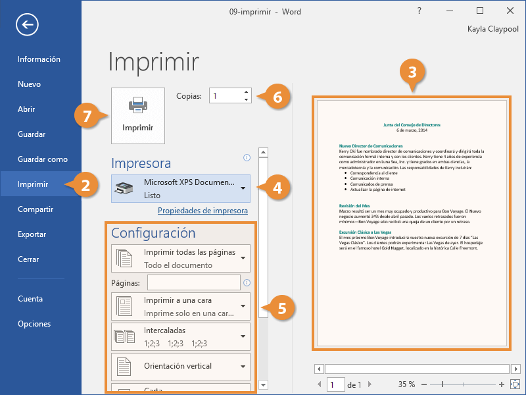Go back using the circular arrow icon

[x=27, y=24]
